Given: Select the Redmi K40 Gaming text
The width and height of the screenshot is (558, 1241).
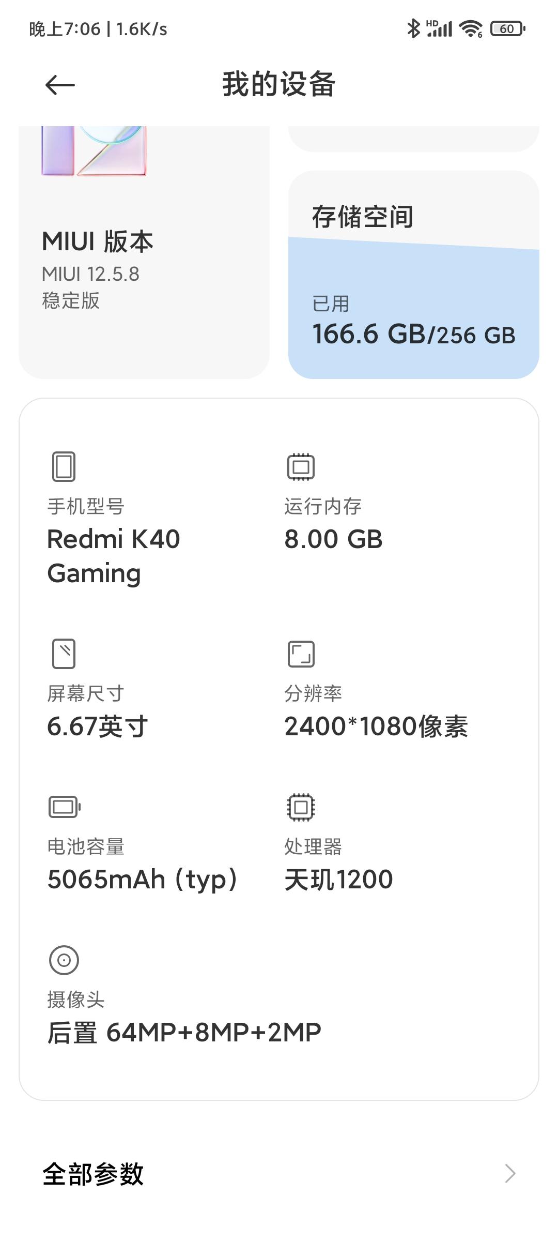Looking at the screenshot, I should click(114, 556).
